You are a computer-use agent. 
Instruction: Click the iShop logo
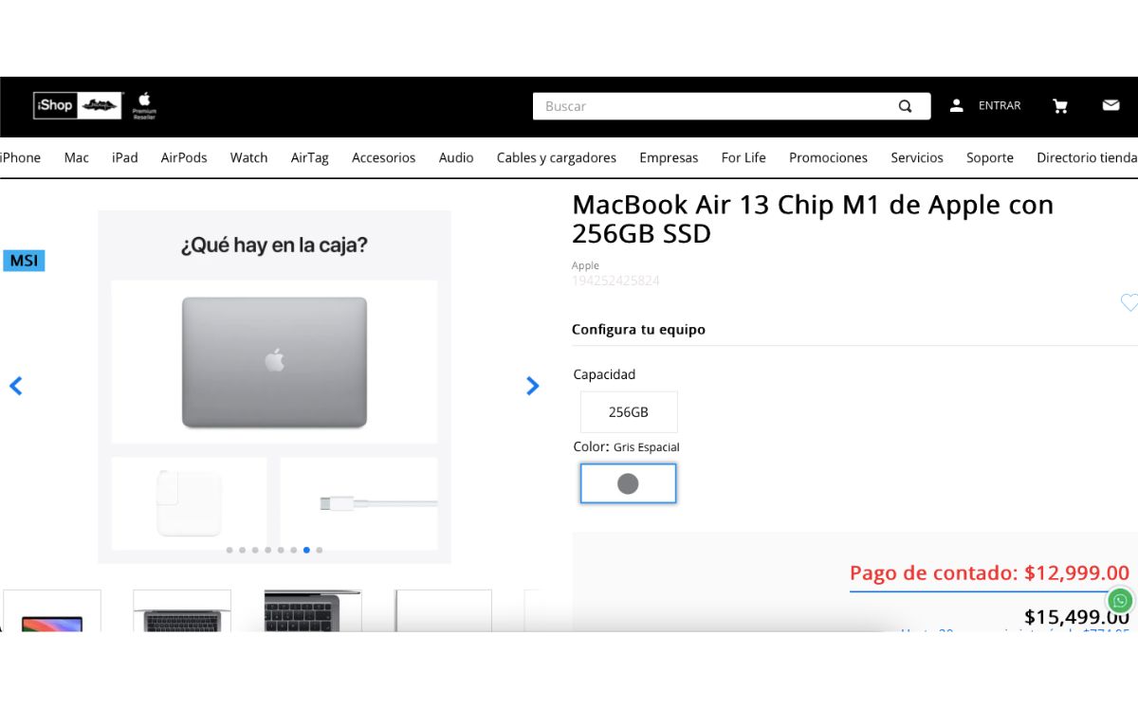tap(78, 105)
